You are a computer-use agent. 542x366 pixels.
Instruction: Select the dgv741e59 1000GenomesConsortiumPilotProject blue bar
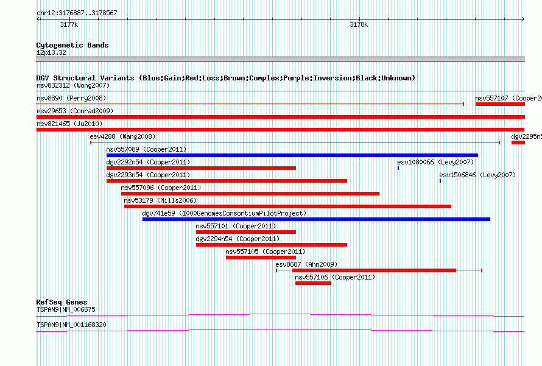pos(316,219)
